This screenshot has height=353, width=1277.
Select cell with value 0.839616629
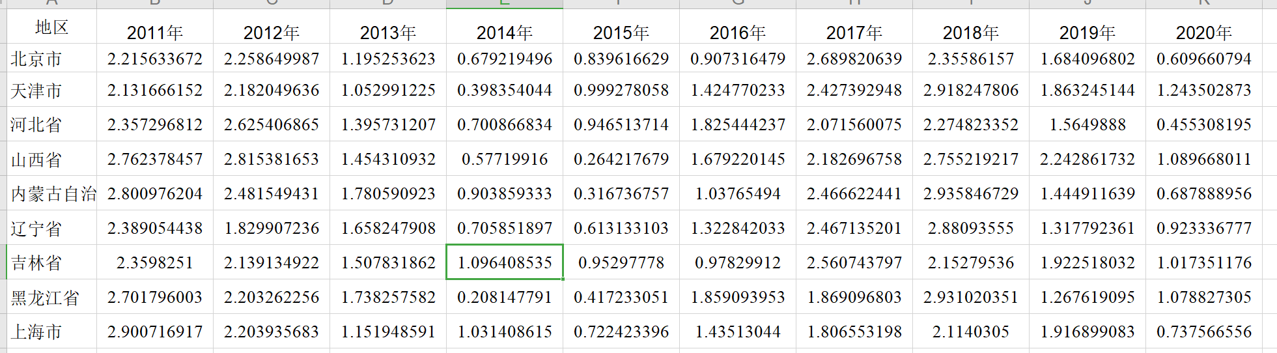[621, 59]
